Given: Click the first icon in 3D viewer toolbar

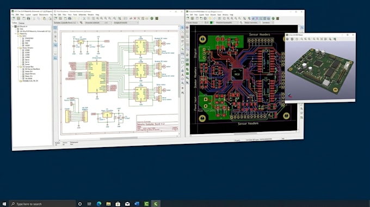Looking at the screenshot, I should 287,39.
